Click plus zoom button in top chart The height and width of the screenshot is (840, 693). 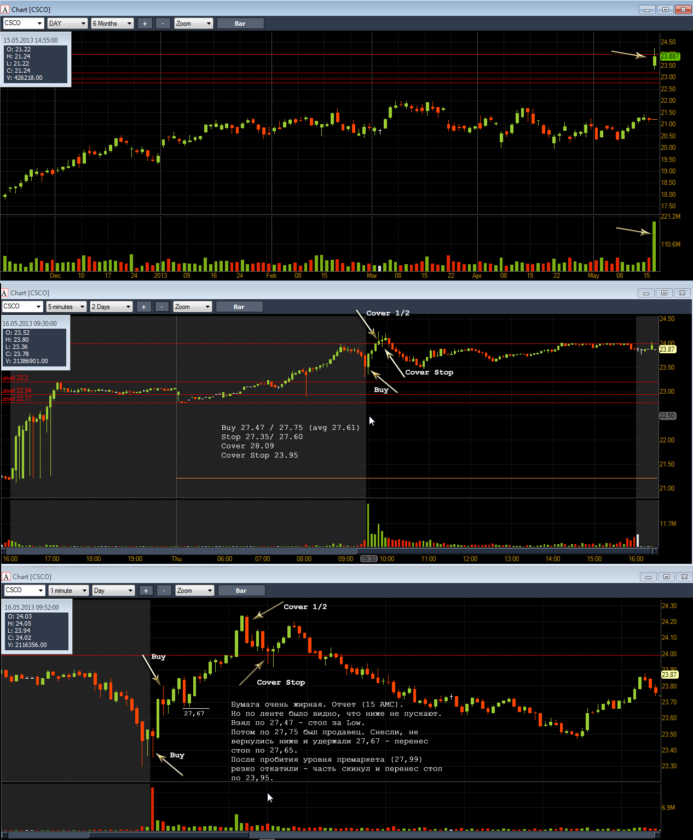click(145, 23)
